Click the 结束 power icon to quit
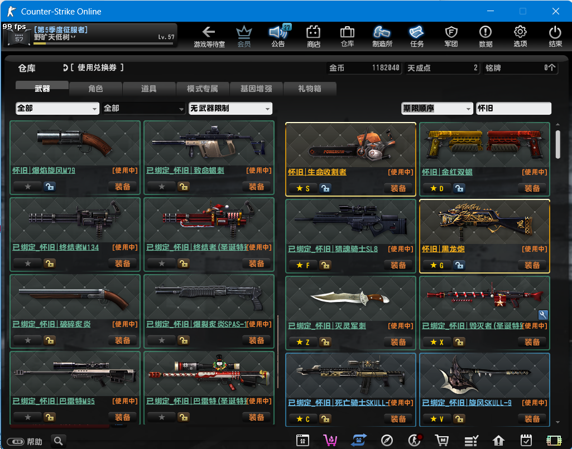 555,36
